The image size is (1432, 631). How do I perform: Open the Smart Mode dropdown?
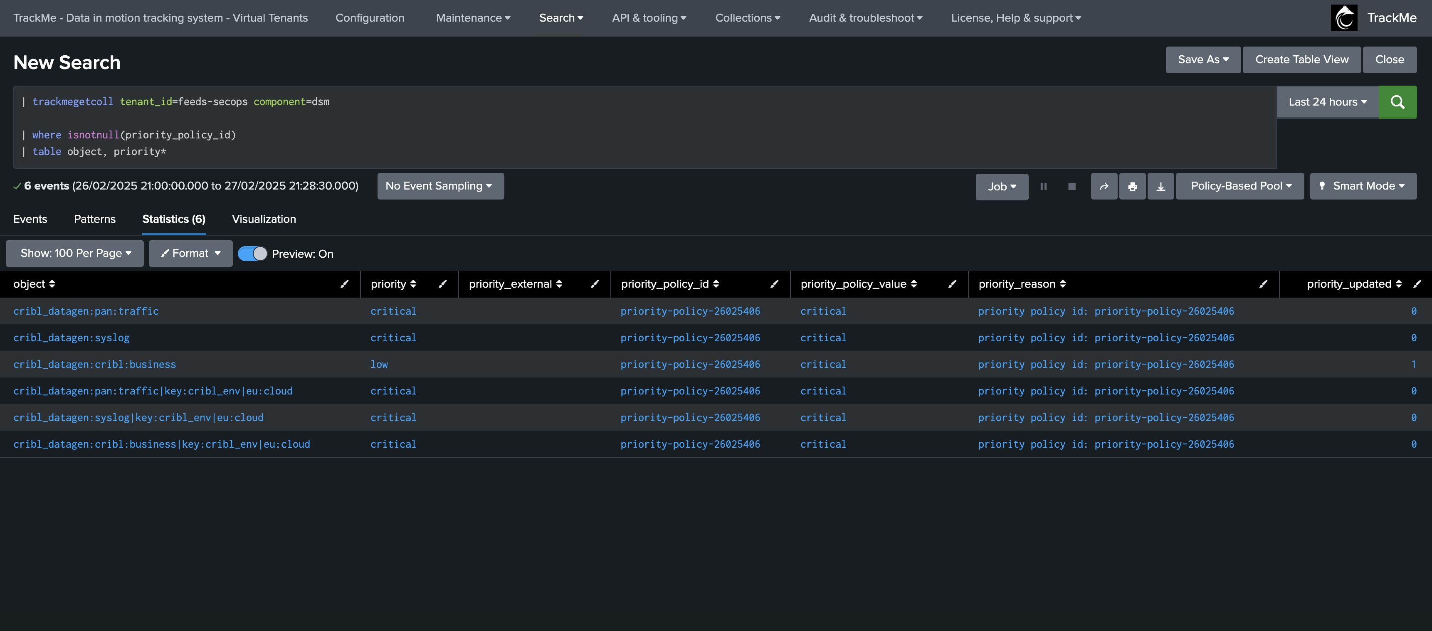[x=1363, y=186]
